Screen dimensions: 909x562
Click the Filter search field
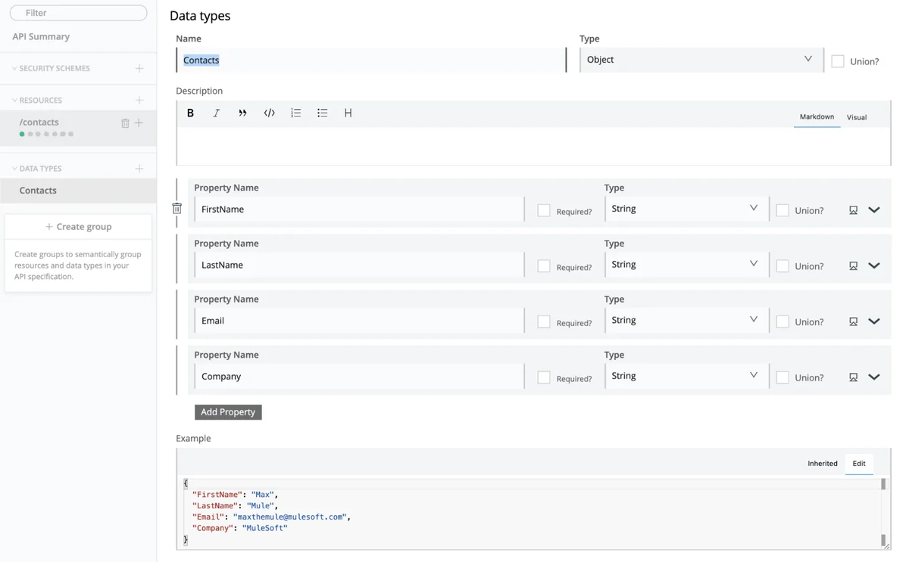[79, 13]
